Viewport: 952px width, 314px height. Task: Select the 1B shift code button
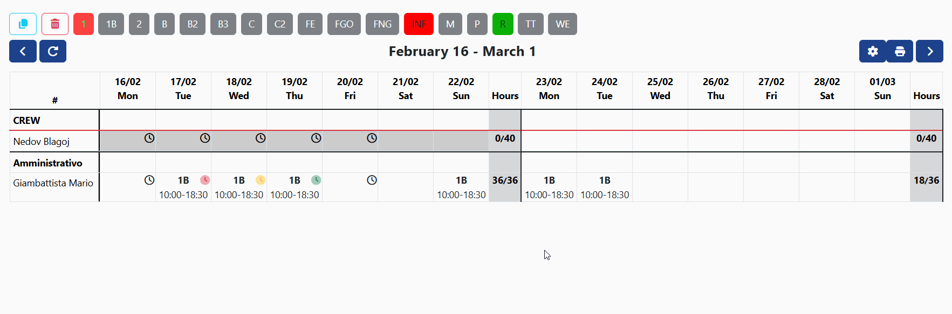111,24
